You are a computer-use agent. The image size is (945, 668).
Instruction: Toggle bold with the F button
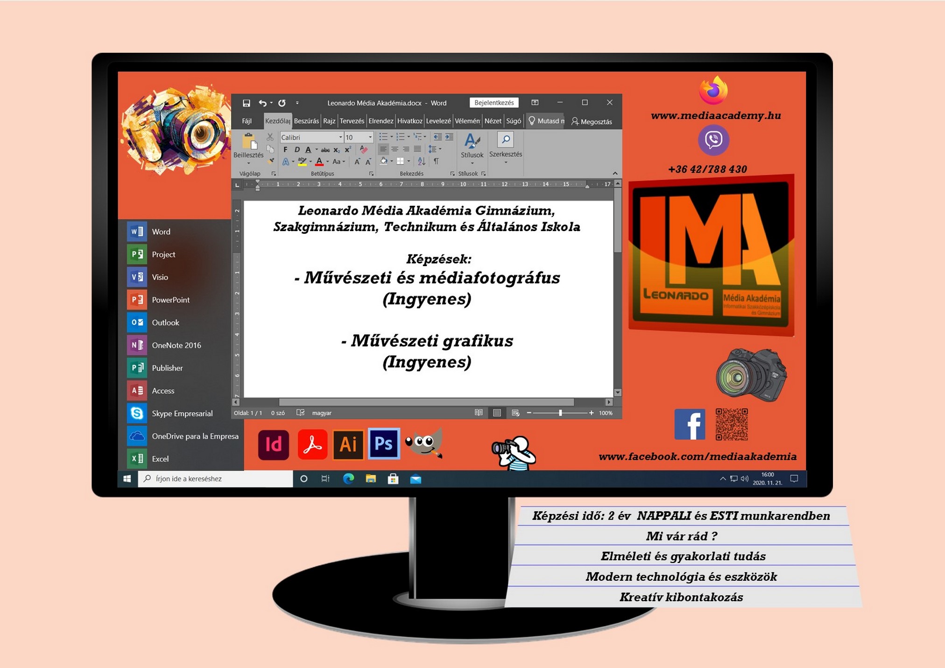(285, 150)
